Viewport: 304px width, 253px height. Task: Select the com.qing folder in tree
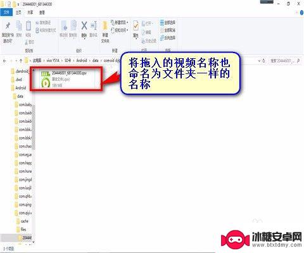coord(23,204)
